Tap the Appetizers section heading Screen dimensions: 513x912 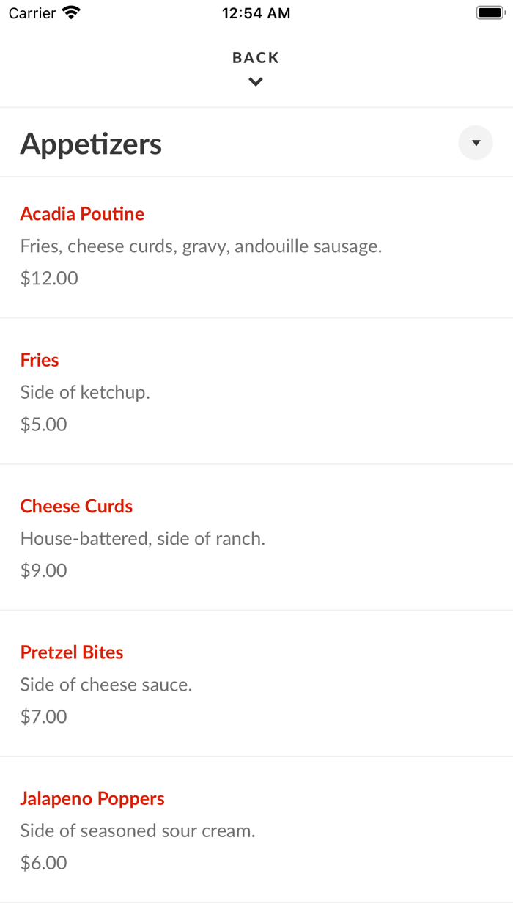tap(91, 144)
